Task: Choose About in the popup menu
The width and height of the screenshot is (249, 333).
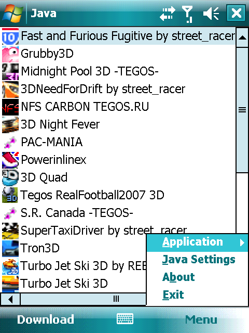Action: 178,277
